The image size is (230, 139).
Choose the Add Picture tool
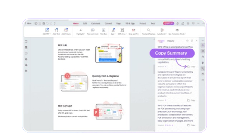tap(66, 31)
